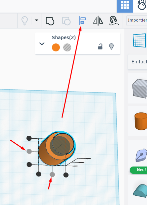The image size is (147, 205).
Task: Choose the orange Solid color swatch
Action: [56, 47]
